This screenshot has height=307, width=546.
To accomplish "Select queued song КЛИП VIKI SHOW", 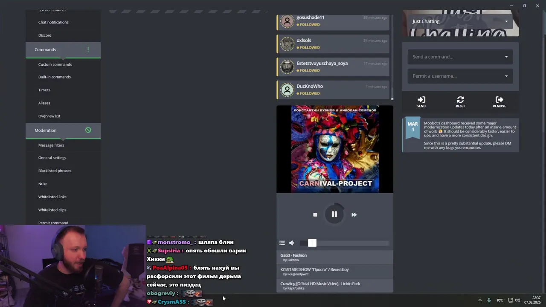I will click(335, 272).
